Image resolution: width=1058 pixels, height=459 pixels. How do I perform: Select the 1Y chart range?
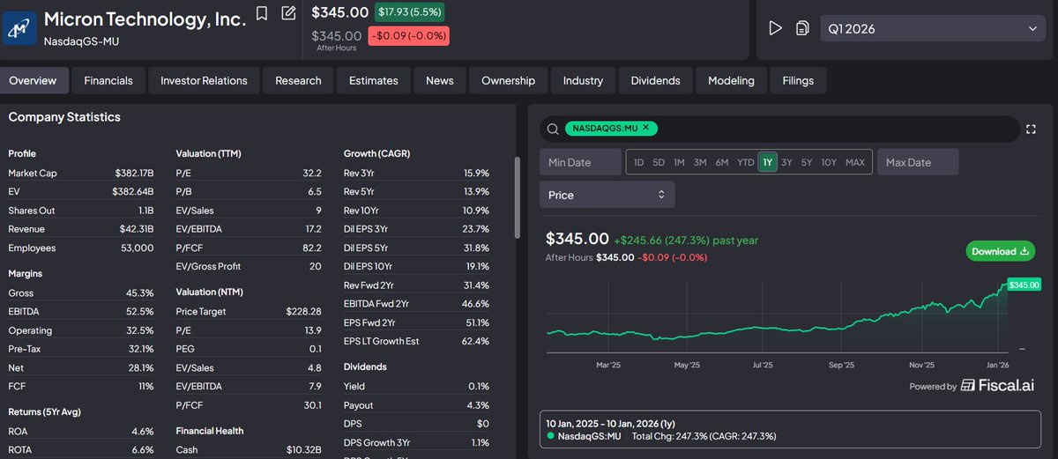click(x=767, y=162)
